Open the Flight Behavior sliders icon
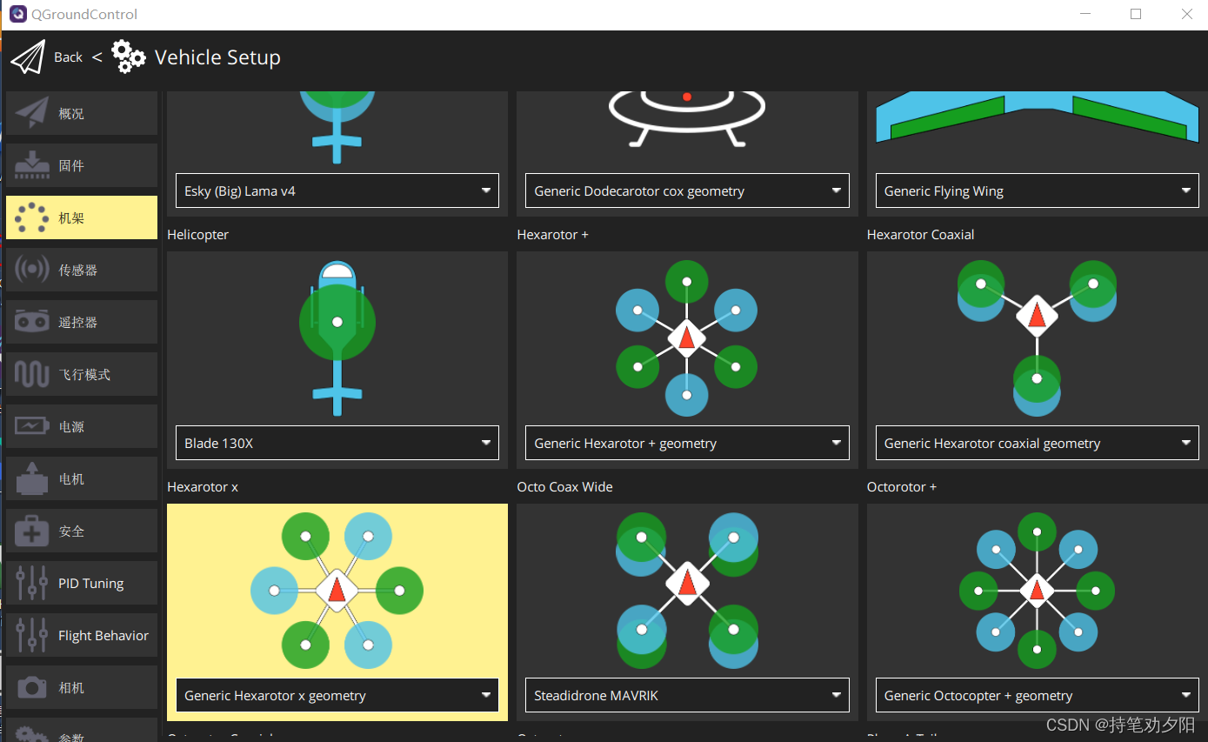1208x742 pixels. click(x=32, y=635)
